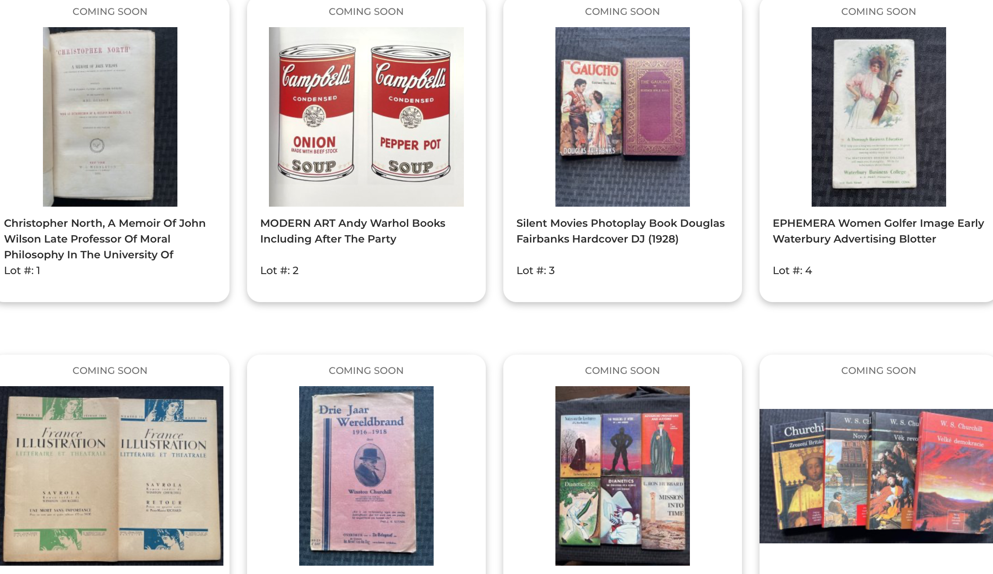Open Christopher North memoir lot title
Viewport: 993px width, 574px height.
point(105,239)
